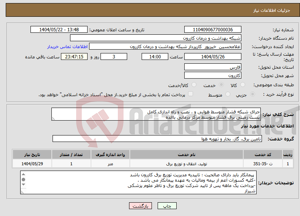Click the unit cell متر
300x216 pixels.
pyautogui.click(x=110, y=164)
